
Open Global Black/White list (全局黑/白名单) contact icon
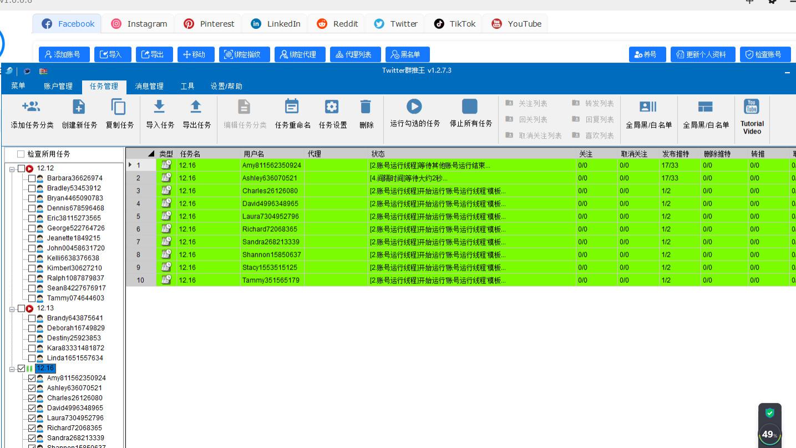pyautogui.click(x=648, y=106)
